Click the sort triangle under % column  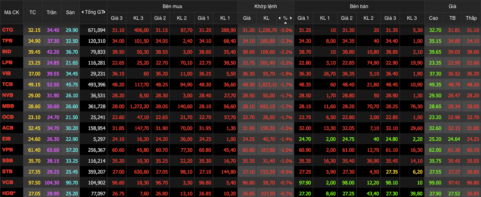(285, 23)
